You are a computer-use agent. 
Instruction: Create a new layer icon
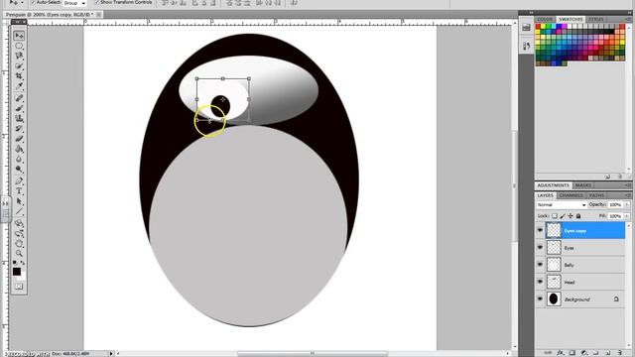pos(608,353)
